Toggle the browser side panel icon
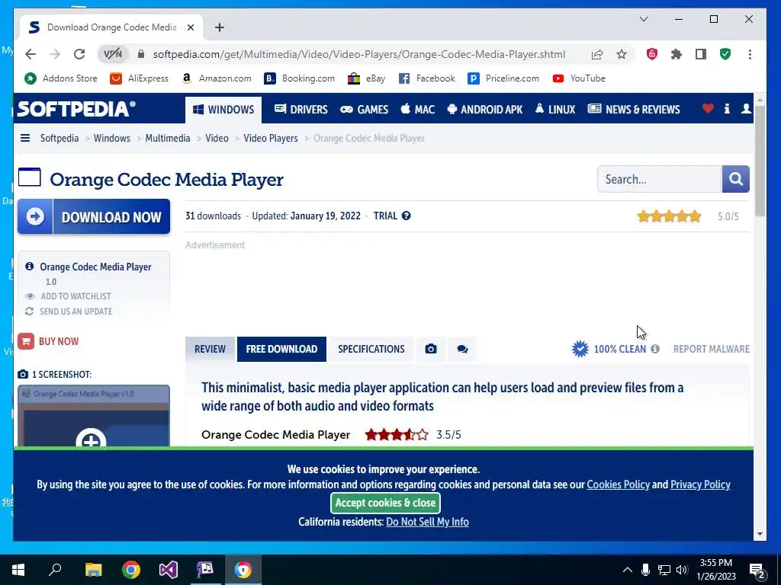Viewport: 781px width, 585px height. point(701,54)
